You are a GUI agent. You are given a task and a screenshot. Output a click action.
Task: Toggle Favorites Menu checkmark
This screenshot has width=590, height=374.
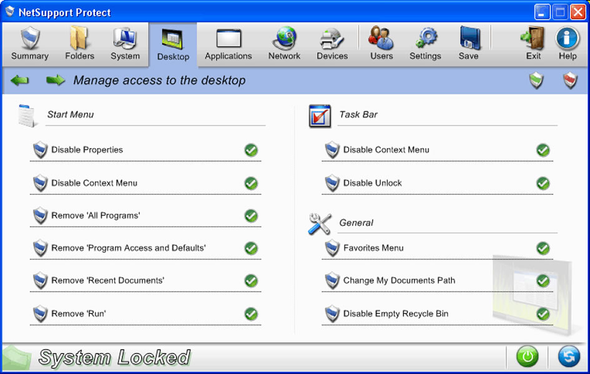coord(543,249)
